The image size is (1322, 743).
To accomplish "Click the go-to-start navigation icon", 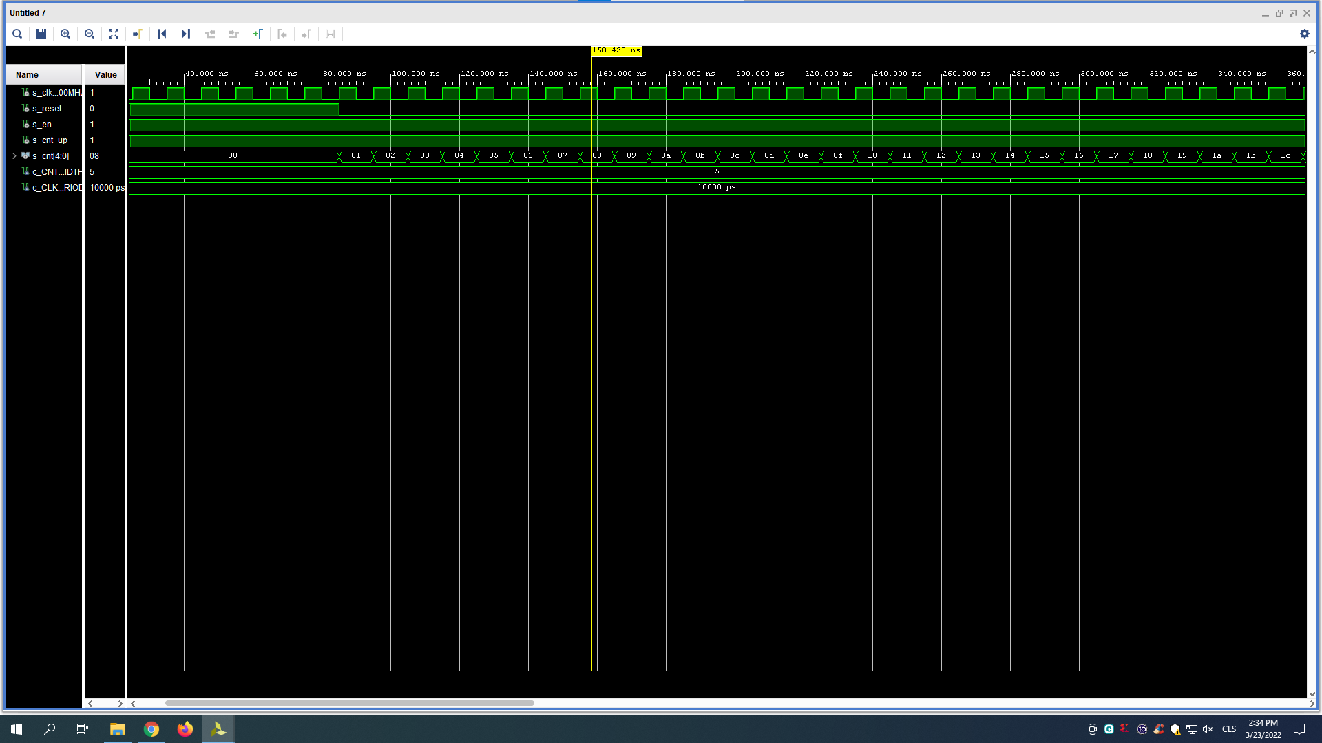I will (x=162, y=34).
